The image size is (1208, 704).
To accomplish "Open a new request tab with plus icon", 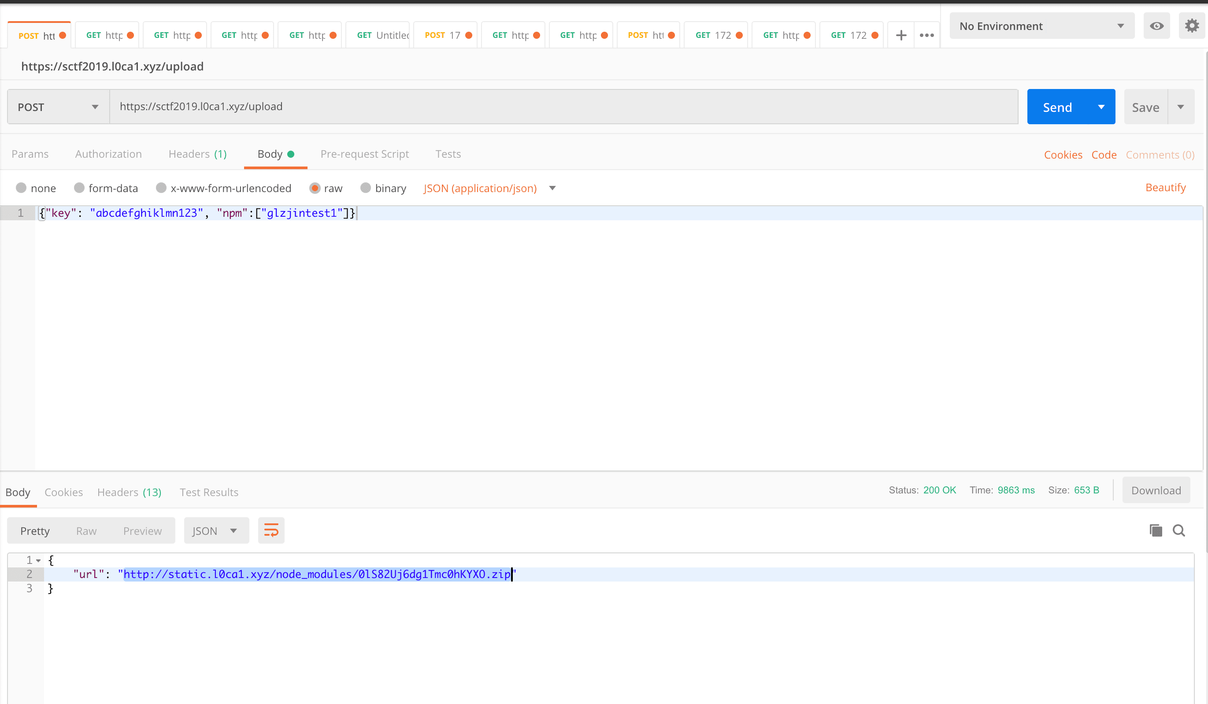I will click(901, 34).
